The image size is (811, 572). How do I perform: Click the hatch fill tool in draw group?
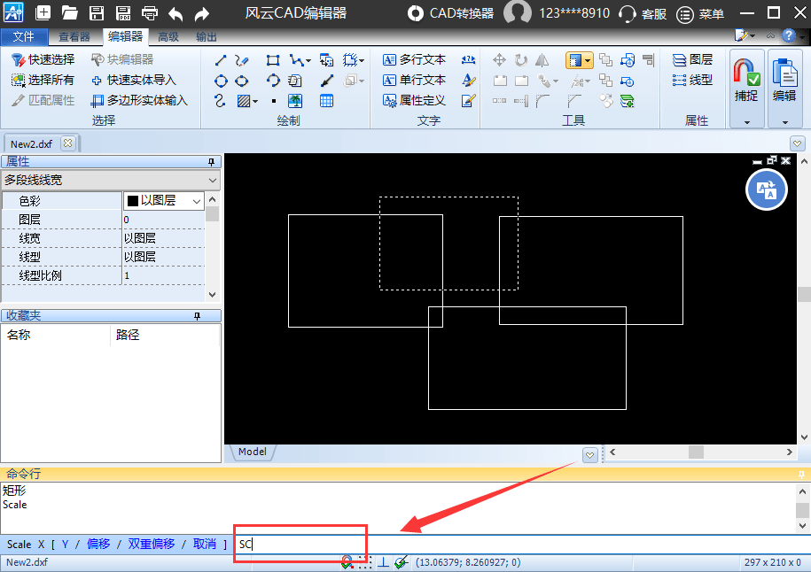tap(244, 101)
